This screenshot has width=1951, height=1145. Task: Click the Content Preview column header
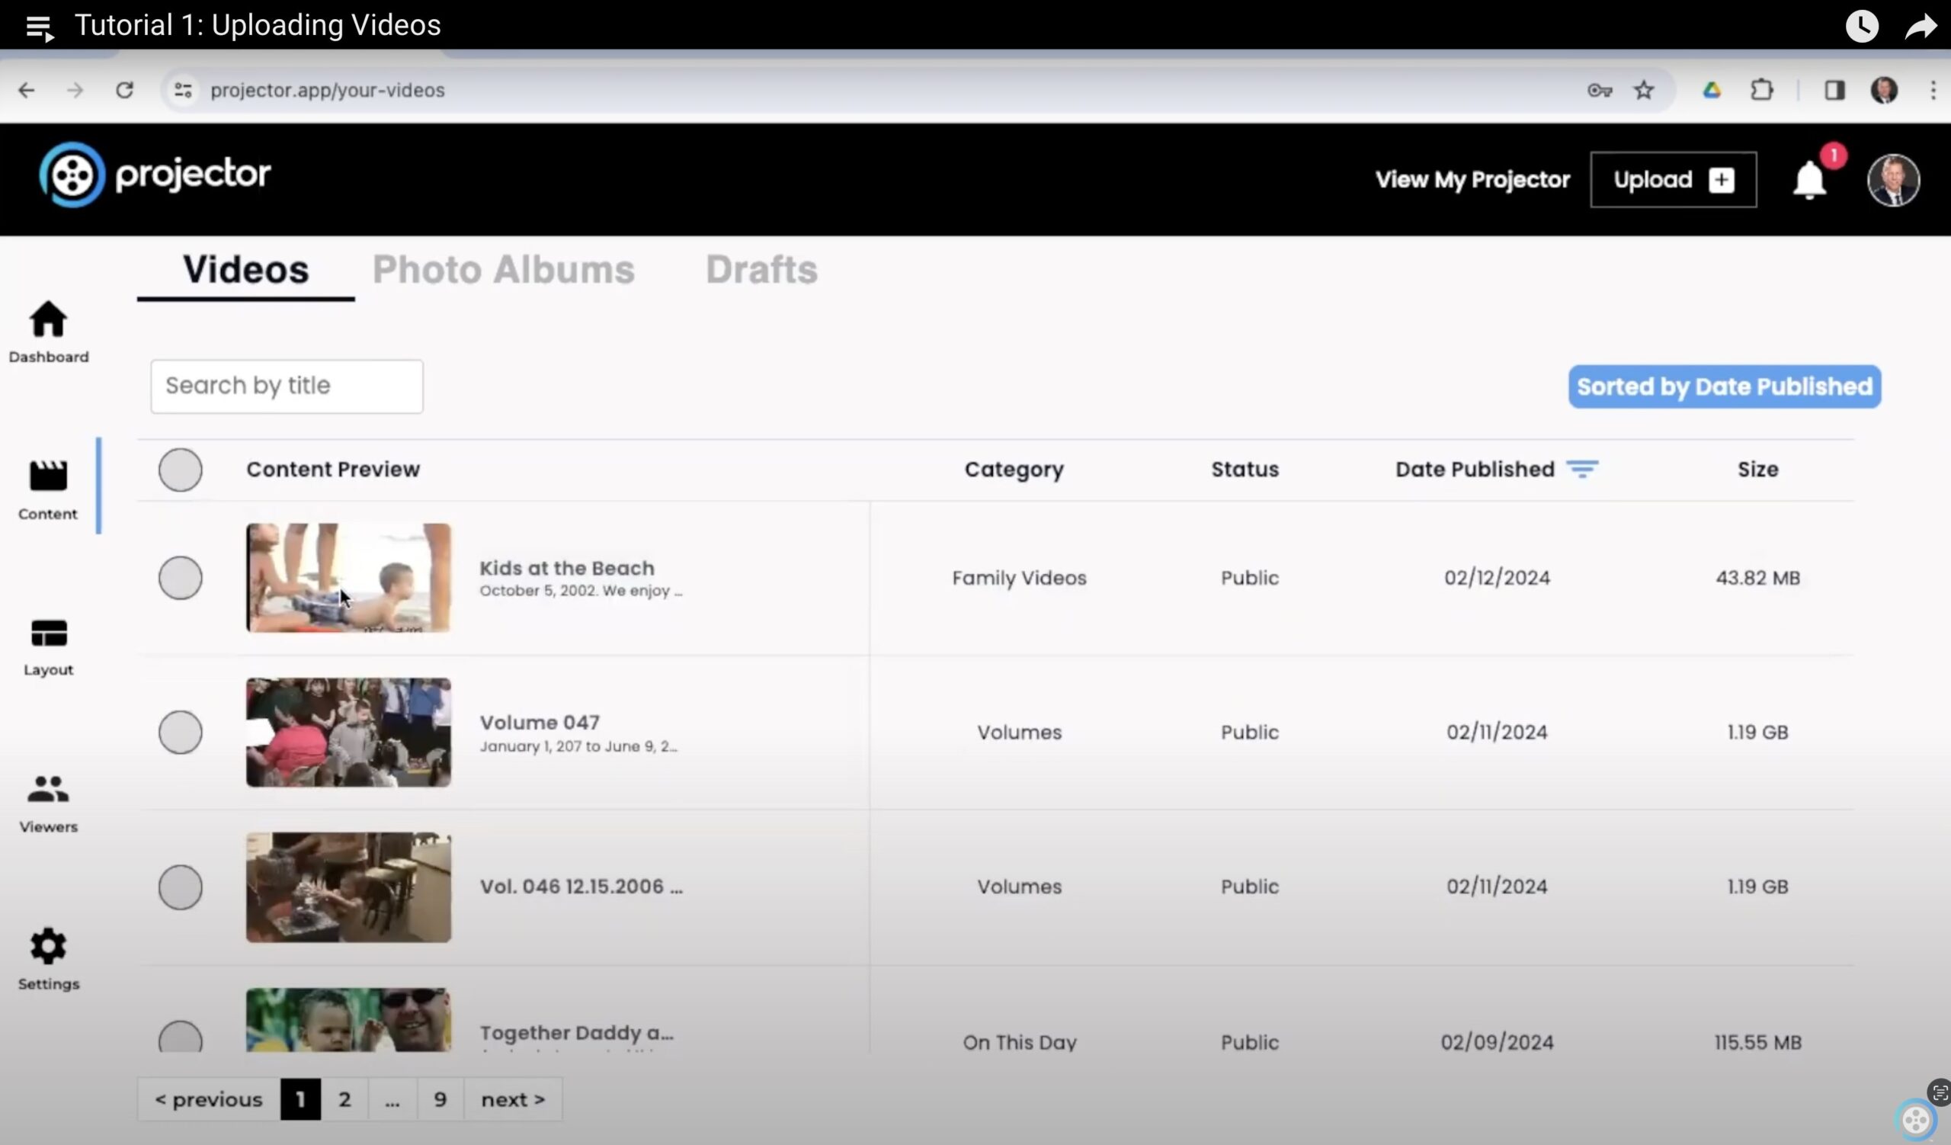coord(333,469)
